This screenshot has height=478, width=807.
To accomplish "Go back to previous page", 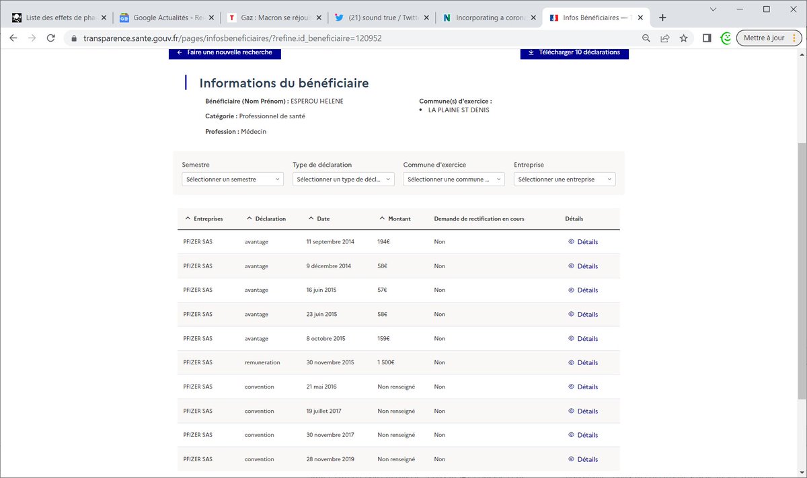I will click(13, 38).
